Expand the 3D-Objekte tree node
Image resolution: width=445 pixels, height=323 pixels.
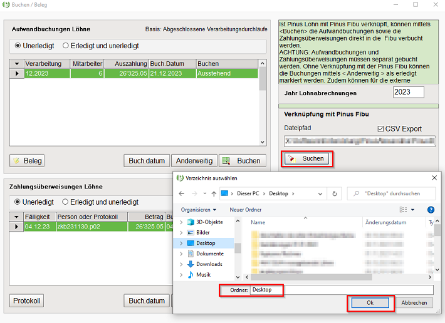click(x=181, y=222)
